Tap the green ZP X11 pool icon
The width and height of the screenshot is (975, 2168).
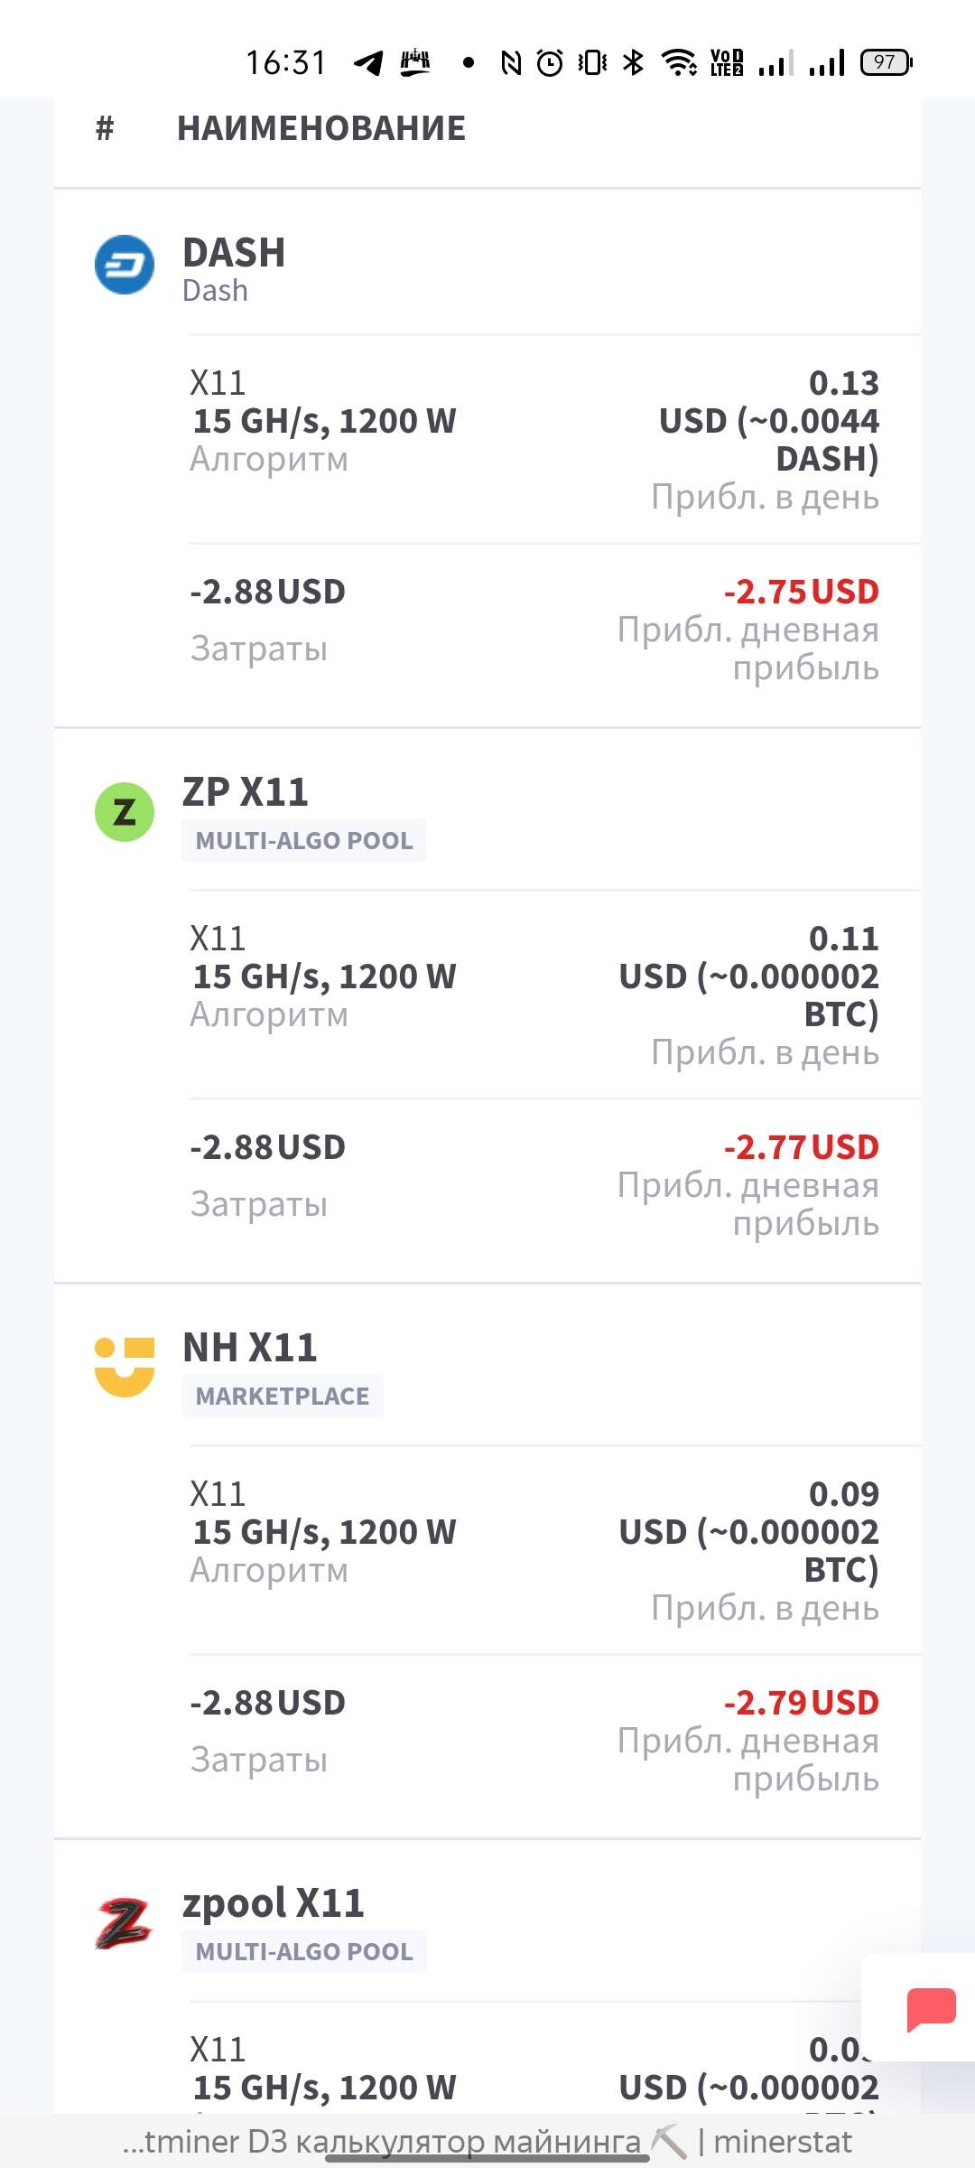click(125, 812)
